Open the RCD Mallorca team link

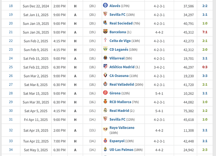120,102
